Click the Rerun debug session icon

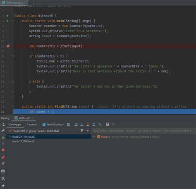pyautogui.click(x=3, y=124)
